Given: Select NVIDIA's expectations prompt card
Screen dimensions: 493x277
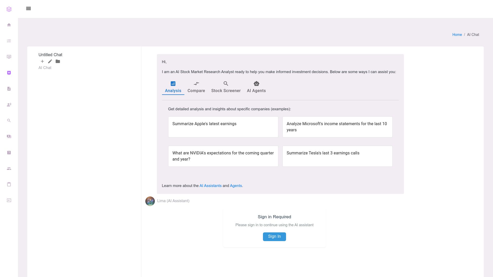Looking at the screenshot, I should tap(223, 156).
